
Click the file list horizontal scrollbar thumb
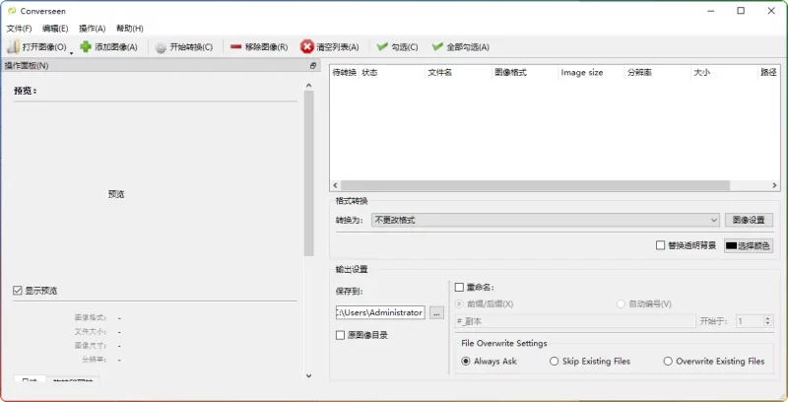(x=535, y=185)
